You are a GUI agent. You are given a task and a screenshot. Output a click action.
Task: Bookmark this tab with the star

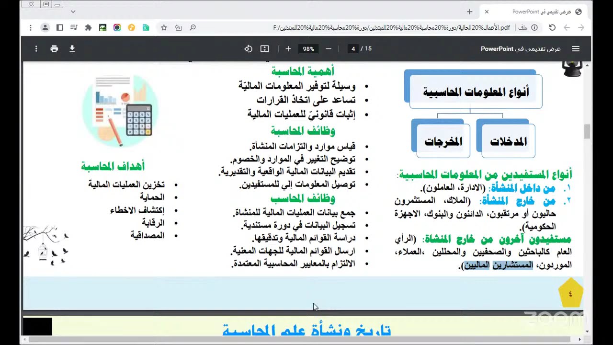164,28
